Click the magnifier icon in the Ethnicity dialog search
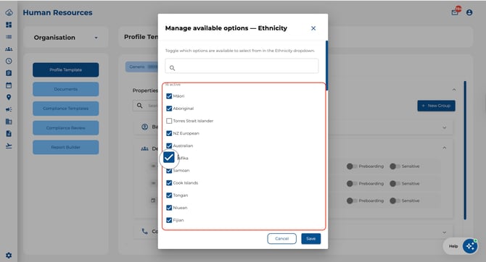The width and height of the screenshot is (486, 262). click(x=173, y=68)
